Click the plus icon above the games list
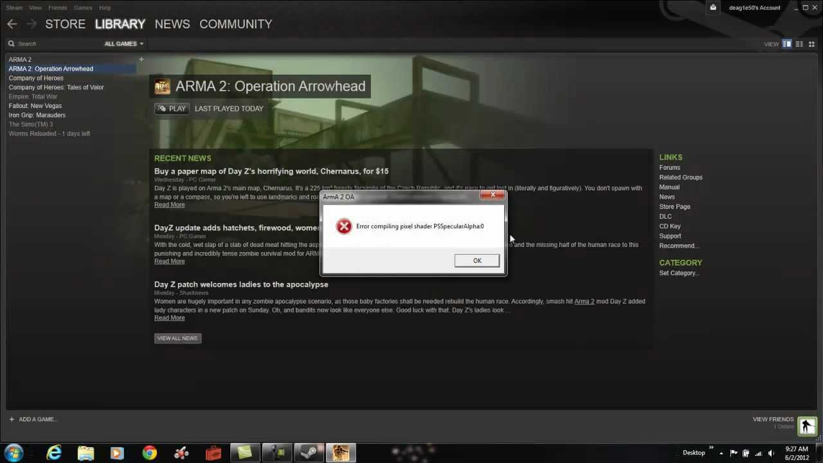This screenshot has height=463, width=823. pos(141,59)
